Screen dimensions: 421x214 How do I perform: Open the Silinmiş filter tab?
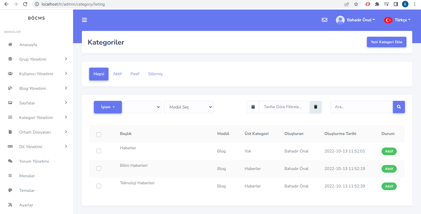coord(155,74)
